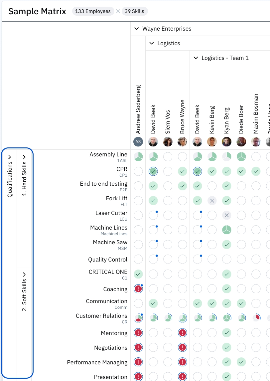Click Kevin Berg's Fork Lift X icon
Screen dimensions: 270x381
pyautogui.click(x=212, y=201)
